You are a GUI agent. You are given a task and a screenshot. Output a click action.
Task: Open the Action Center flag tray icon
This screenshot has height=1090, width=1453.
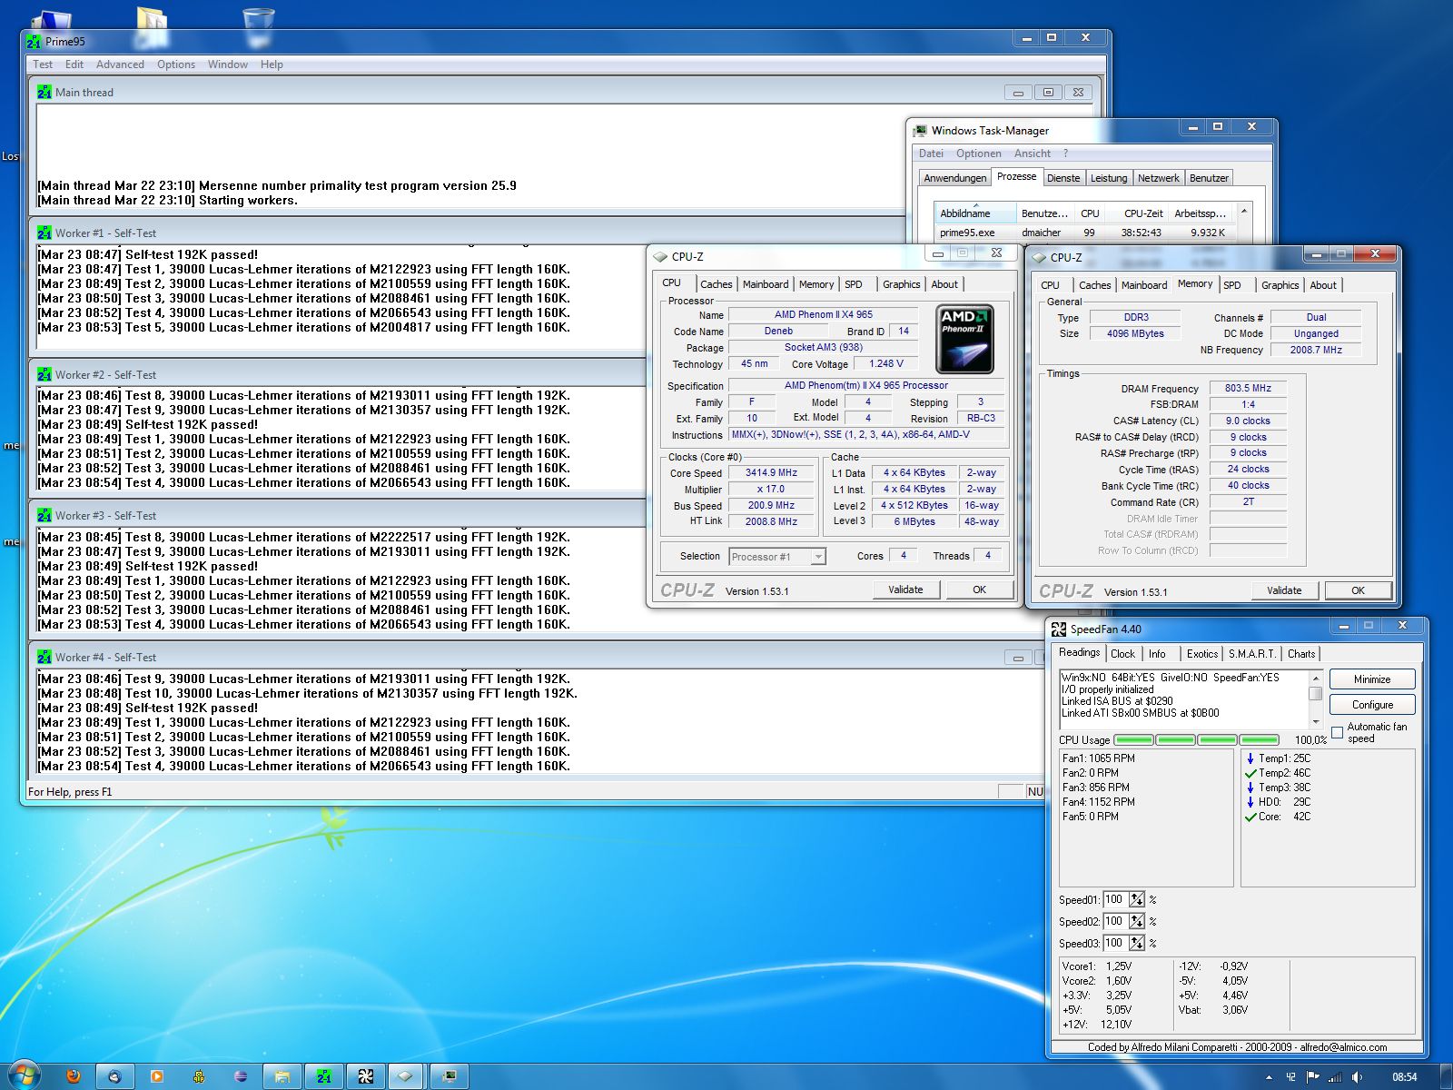pyautogui.click(x=1312, y=1077)
